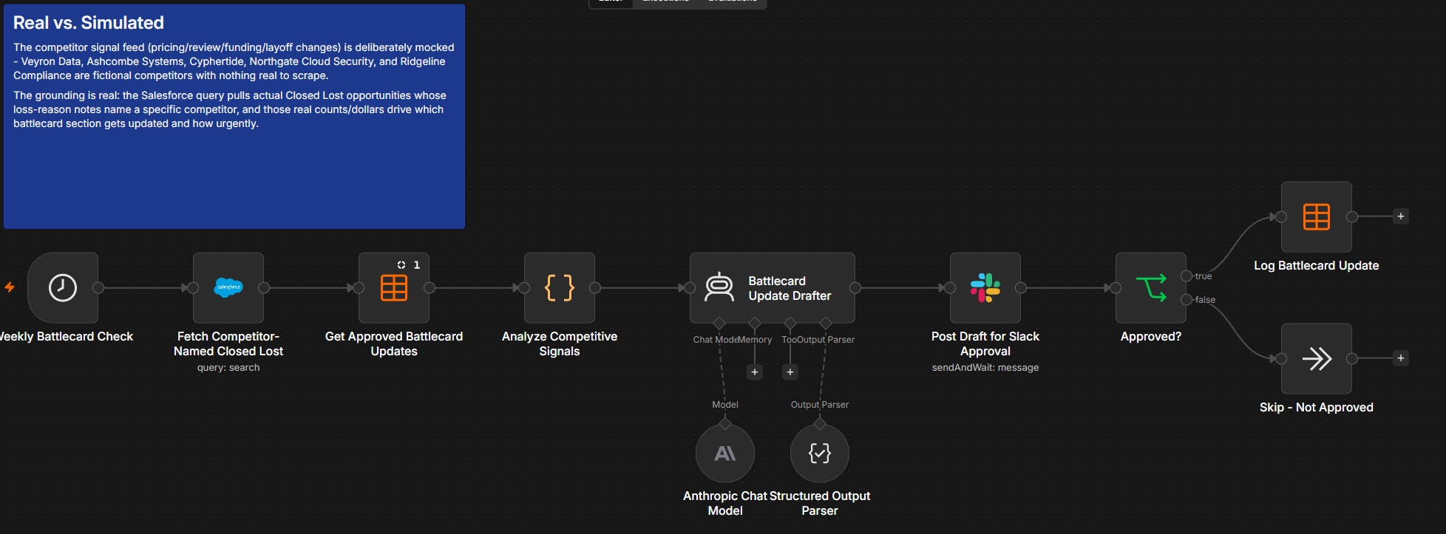Click the "Fetch Competitor-Named Closed Lost" label
Viewport: 1446px width, 534px height.
[228, 344]
